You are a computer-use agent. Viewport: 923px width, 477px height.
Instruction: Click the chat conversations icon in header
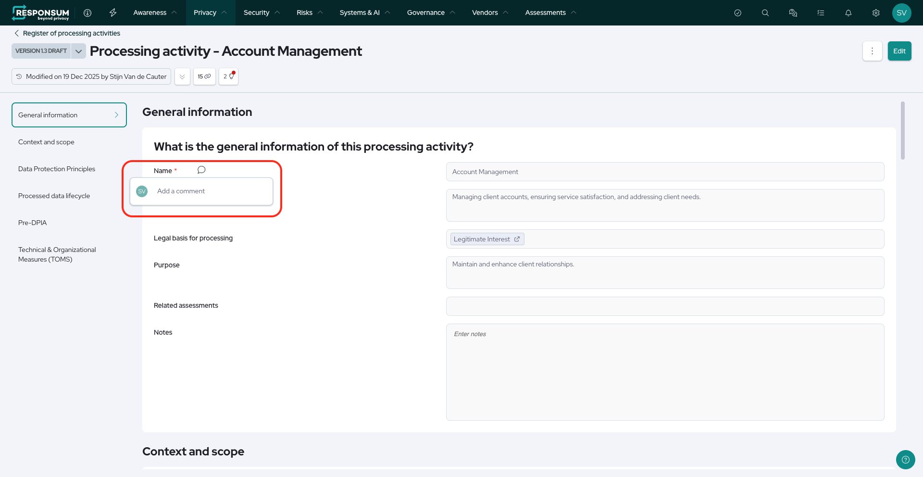(793, 13)
